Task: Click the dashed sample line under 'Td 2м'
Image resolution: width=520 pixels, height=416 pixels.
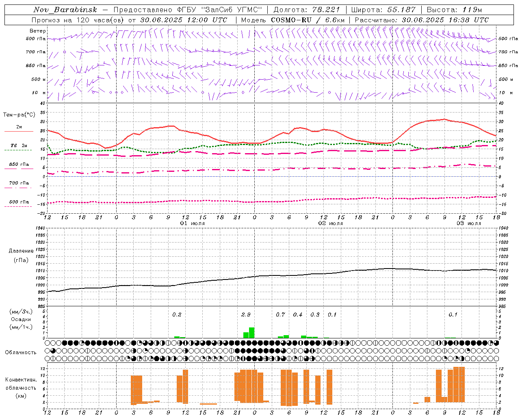Action: coord(18,150)
